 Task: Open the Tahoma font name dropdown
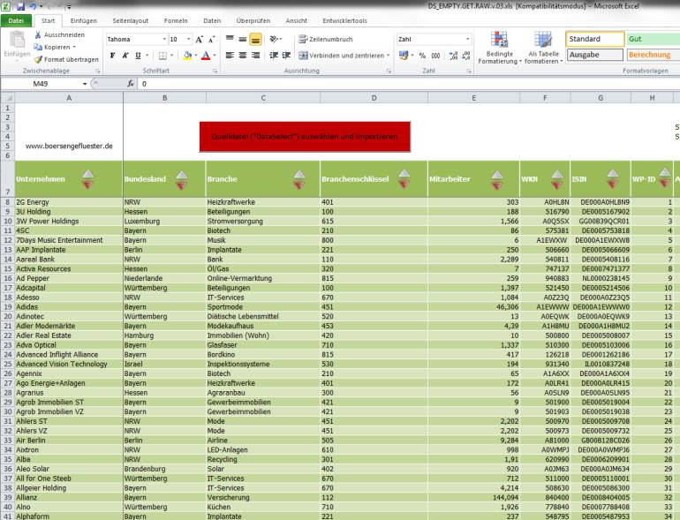click(164, 40)
